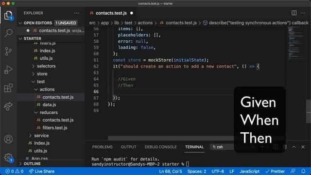
Task: Maximize the panel with up chevron
Action: (294, 147)
